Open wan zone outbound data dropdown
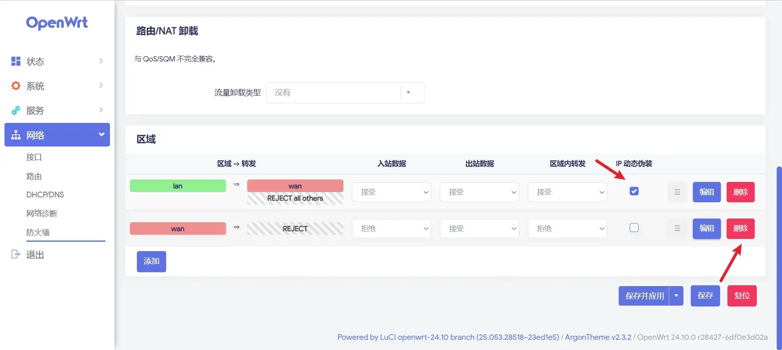 [x=479, y=229]
